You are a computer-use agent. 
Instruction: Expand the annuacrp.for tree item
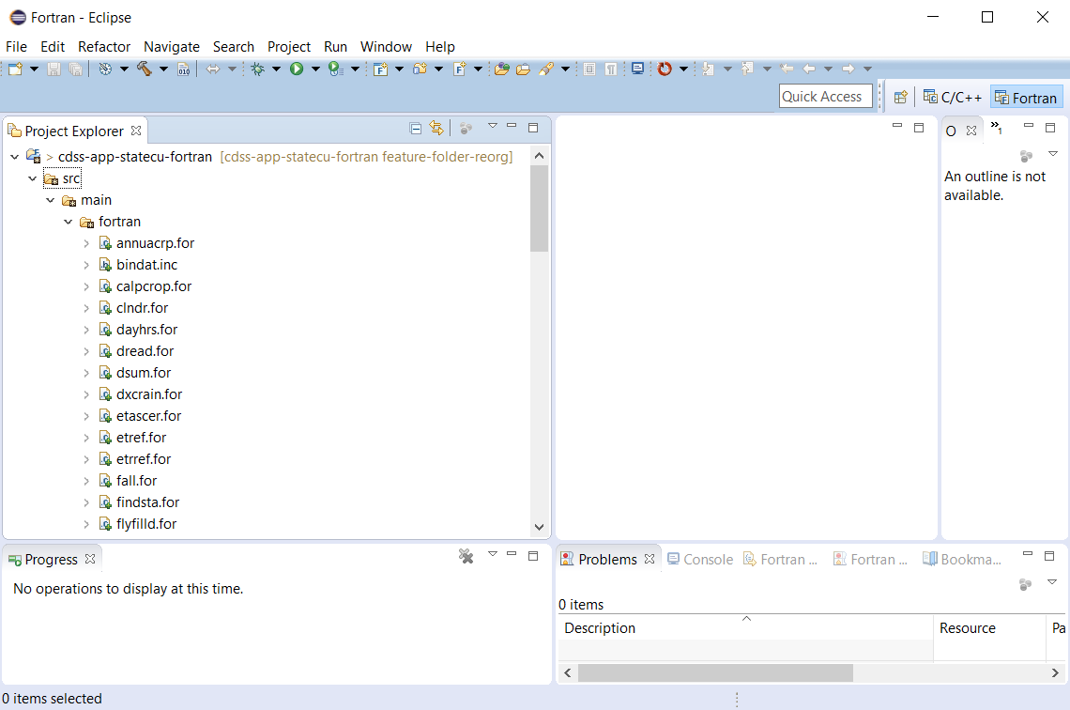tap(88, 242)
